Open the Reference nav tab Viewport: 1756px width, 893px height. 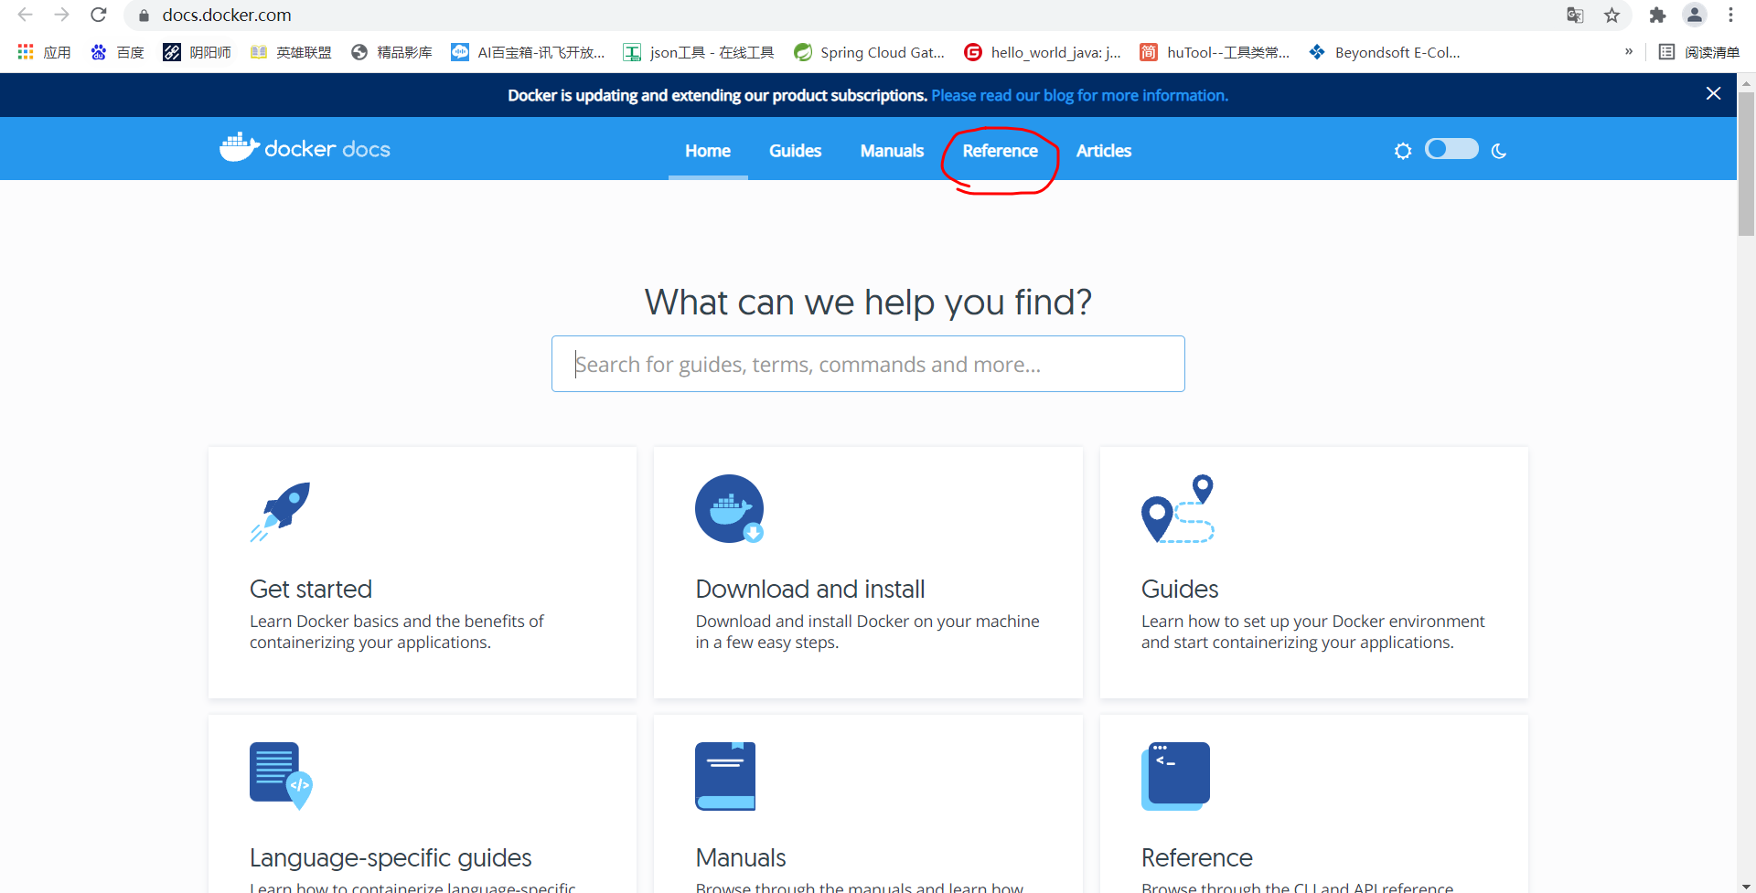point(1000,151)
